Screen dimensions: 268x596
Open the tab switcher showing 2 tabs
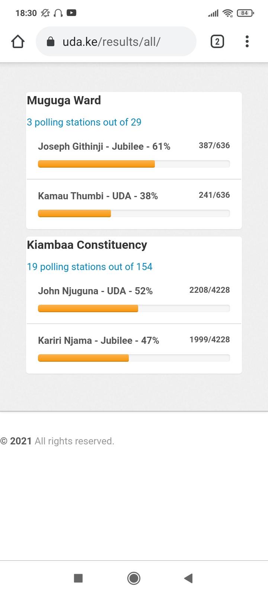point(217,41)
